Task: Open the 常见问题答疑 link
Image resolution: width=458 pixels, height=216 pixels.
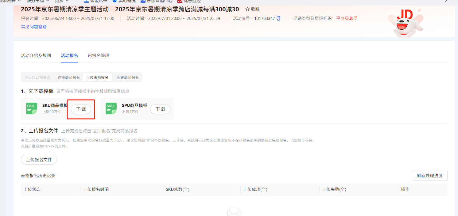Action: [x=34, y=27]
